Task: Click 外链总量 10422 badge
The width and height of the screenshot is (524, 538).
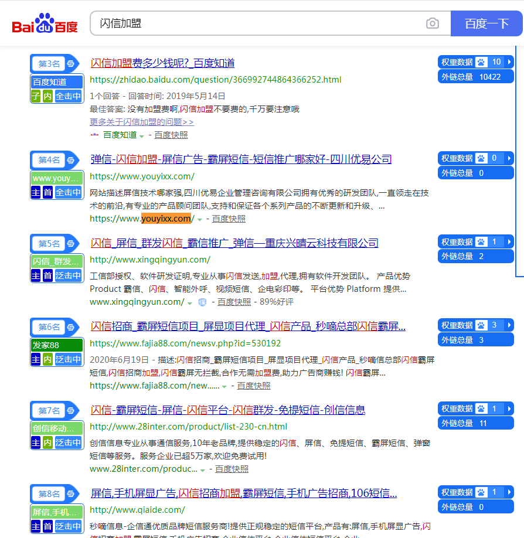Action: [x=475, y=77]
